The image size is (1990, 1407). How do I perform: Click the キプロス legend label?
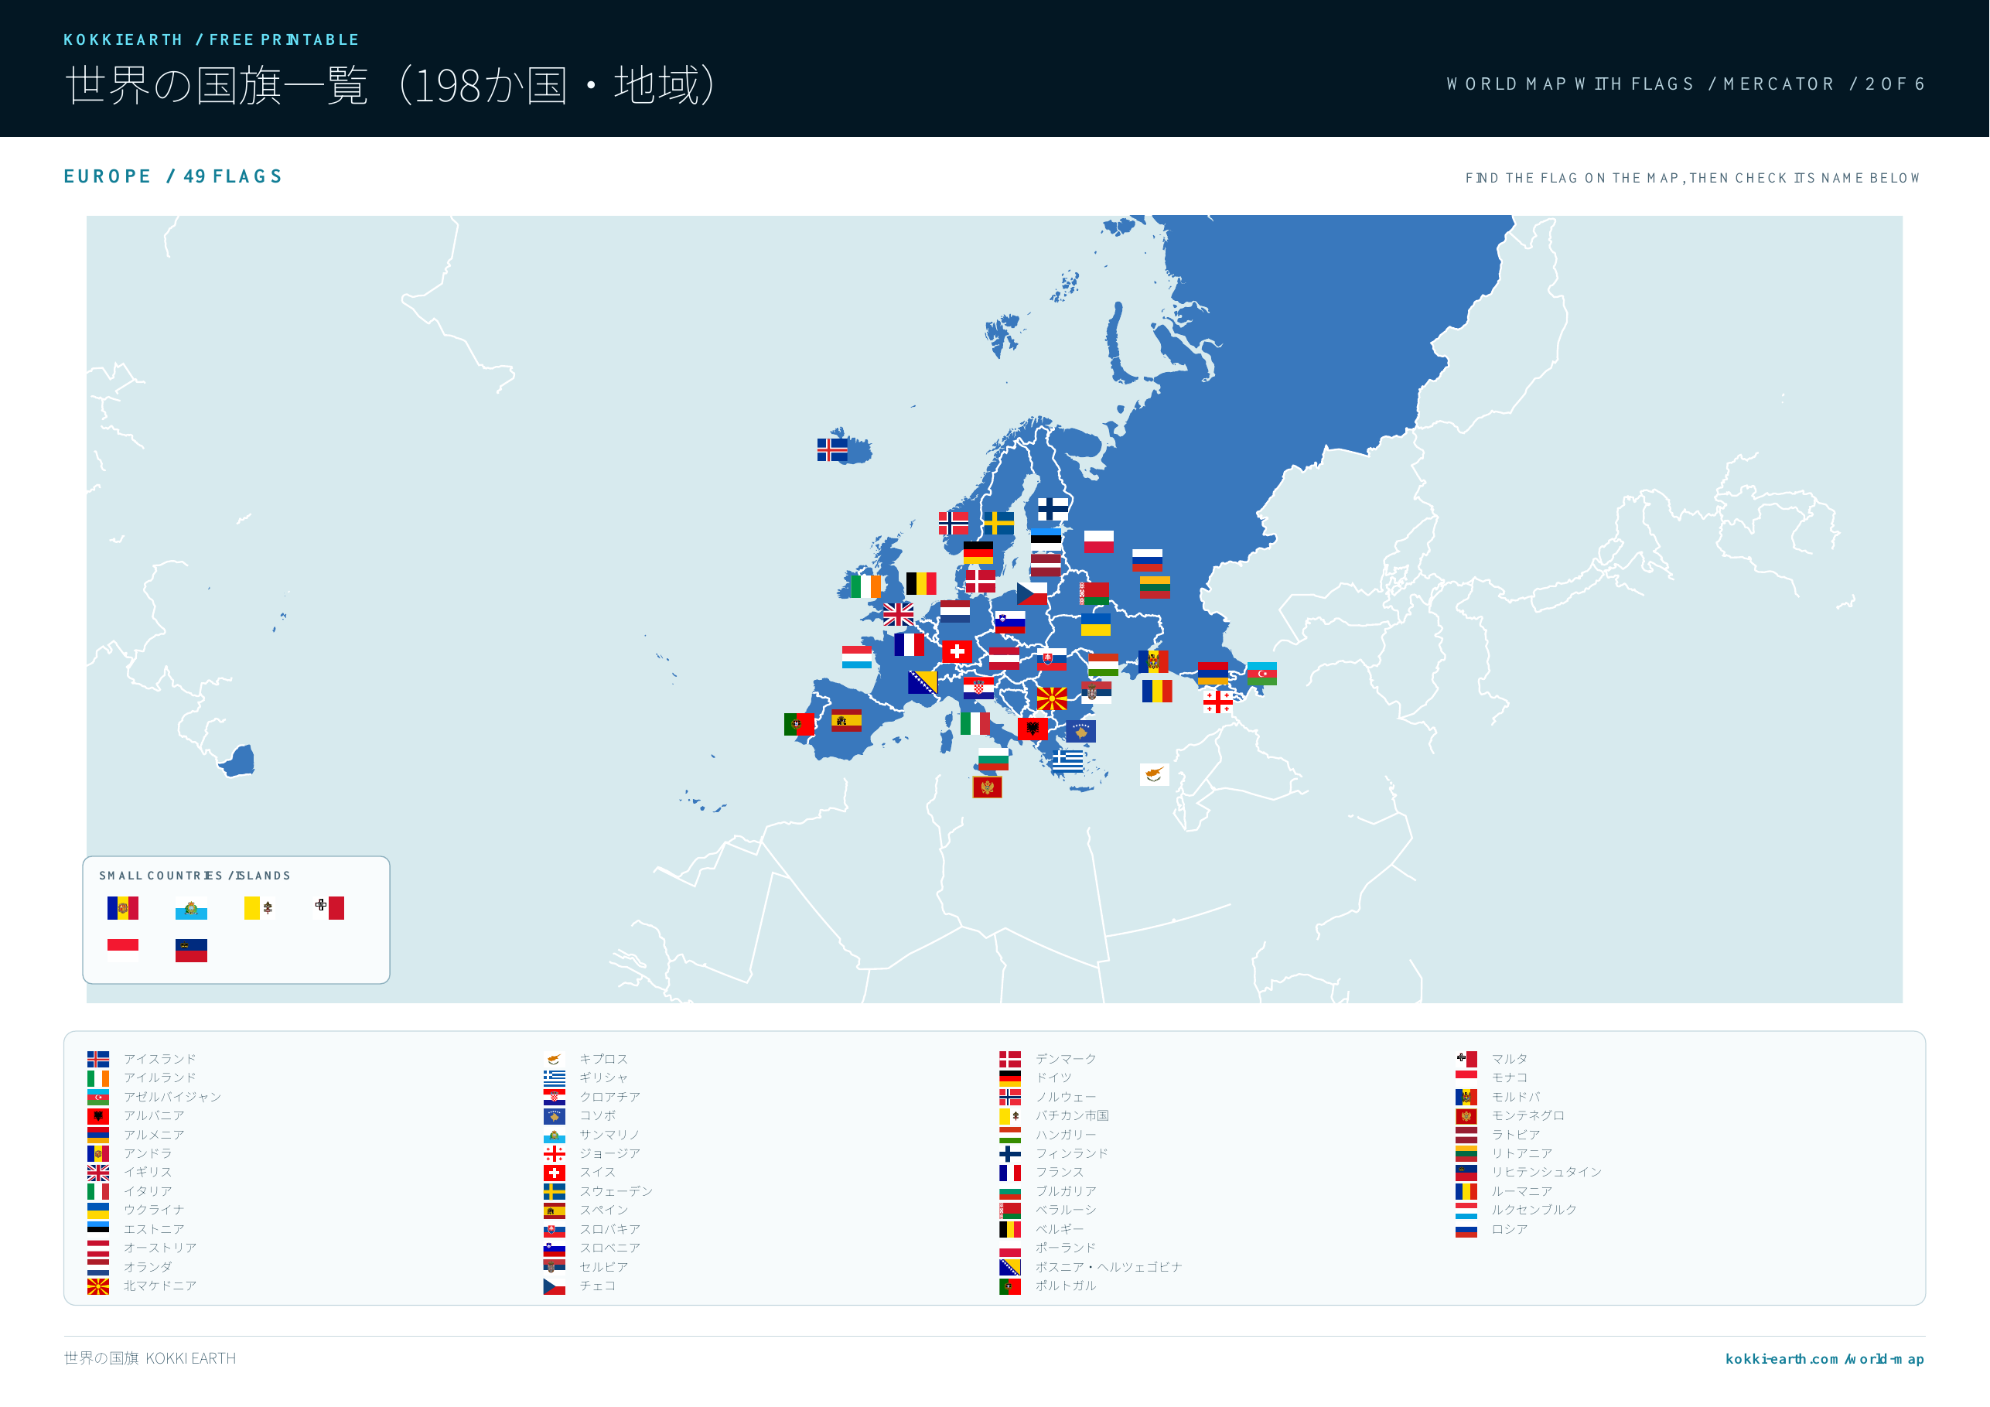pyautogui.click(x=604, y=1058)
